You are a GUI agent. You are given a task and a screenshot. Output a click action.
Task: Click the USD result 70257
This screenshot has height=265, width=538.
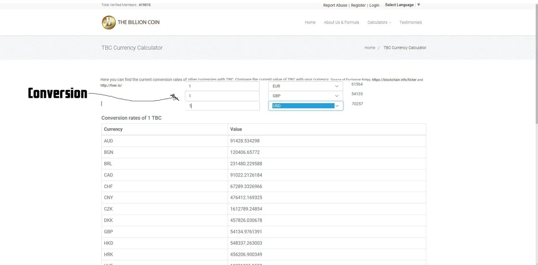tap(357, 104)
